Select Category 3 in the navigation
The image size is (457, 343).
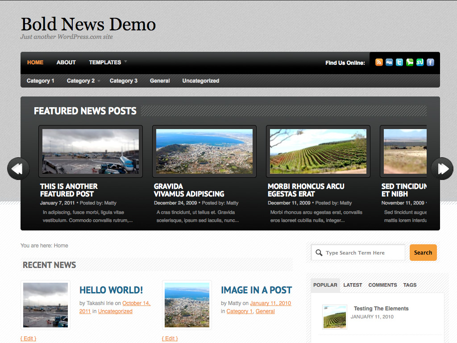pos(124,81)
